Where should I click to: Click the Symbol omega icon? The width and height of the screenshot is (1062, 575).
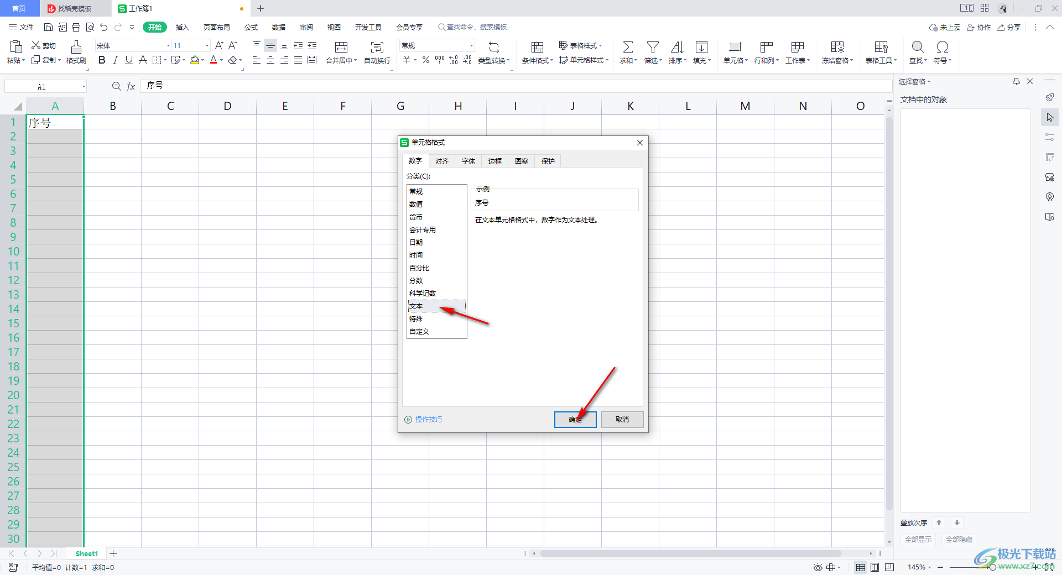(x=943, y=47)
